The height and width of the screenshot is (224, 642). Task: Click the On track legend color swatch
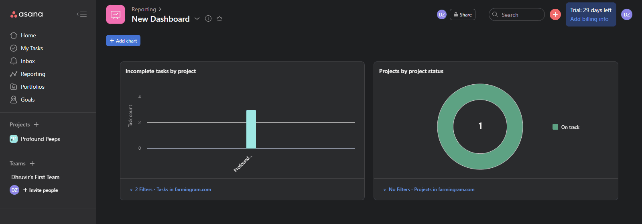pos(555,127)
